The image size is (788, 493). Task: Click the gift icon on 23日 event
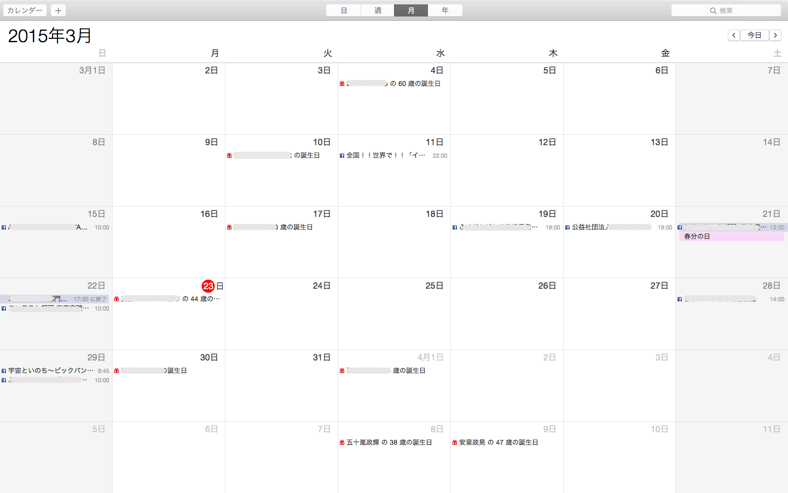(117, 299)
